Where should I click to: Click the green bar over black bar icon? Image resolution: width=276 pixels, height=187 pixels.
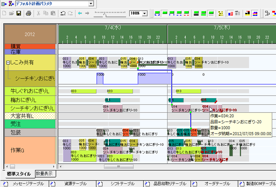196,14
